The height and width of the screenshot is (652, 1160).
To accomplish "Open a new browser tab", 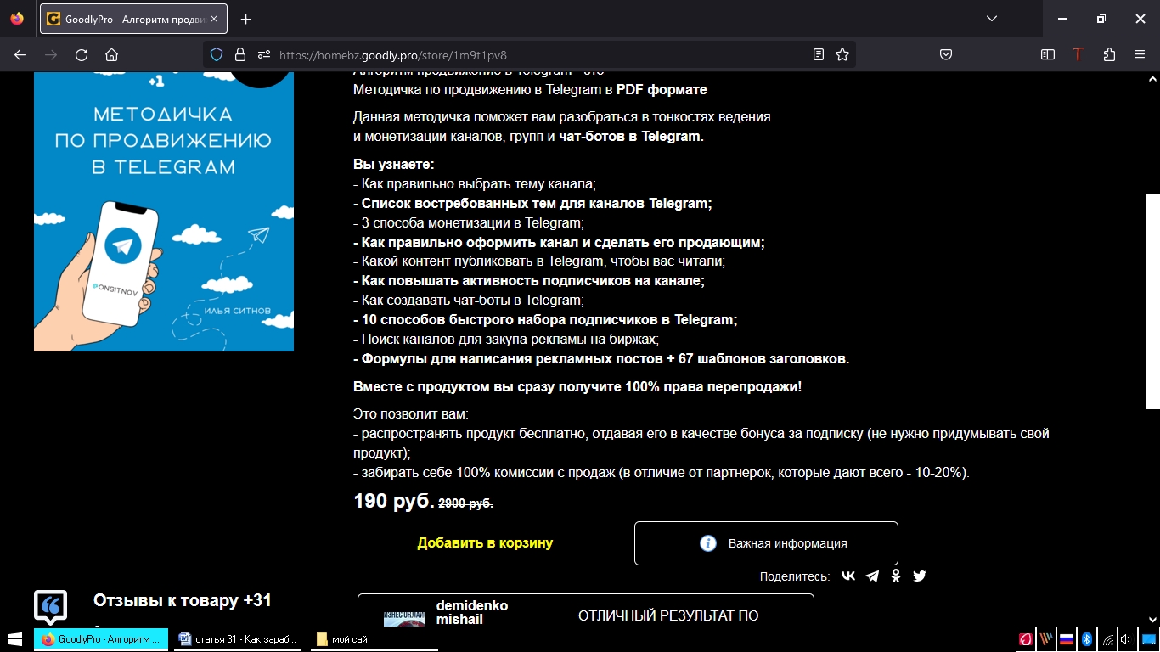I will [246, 19].
